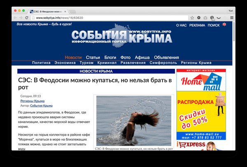Viewport: 247px width, 167px height.
Task: Click the Yuri profile button
Action: [231, 11]
